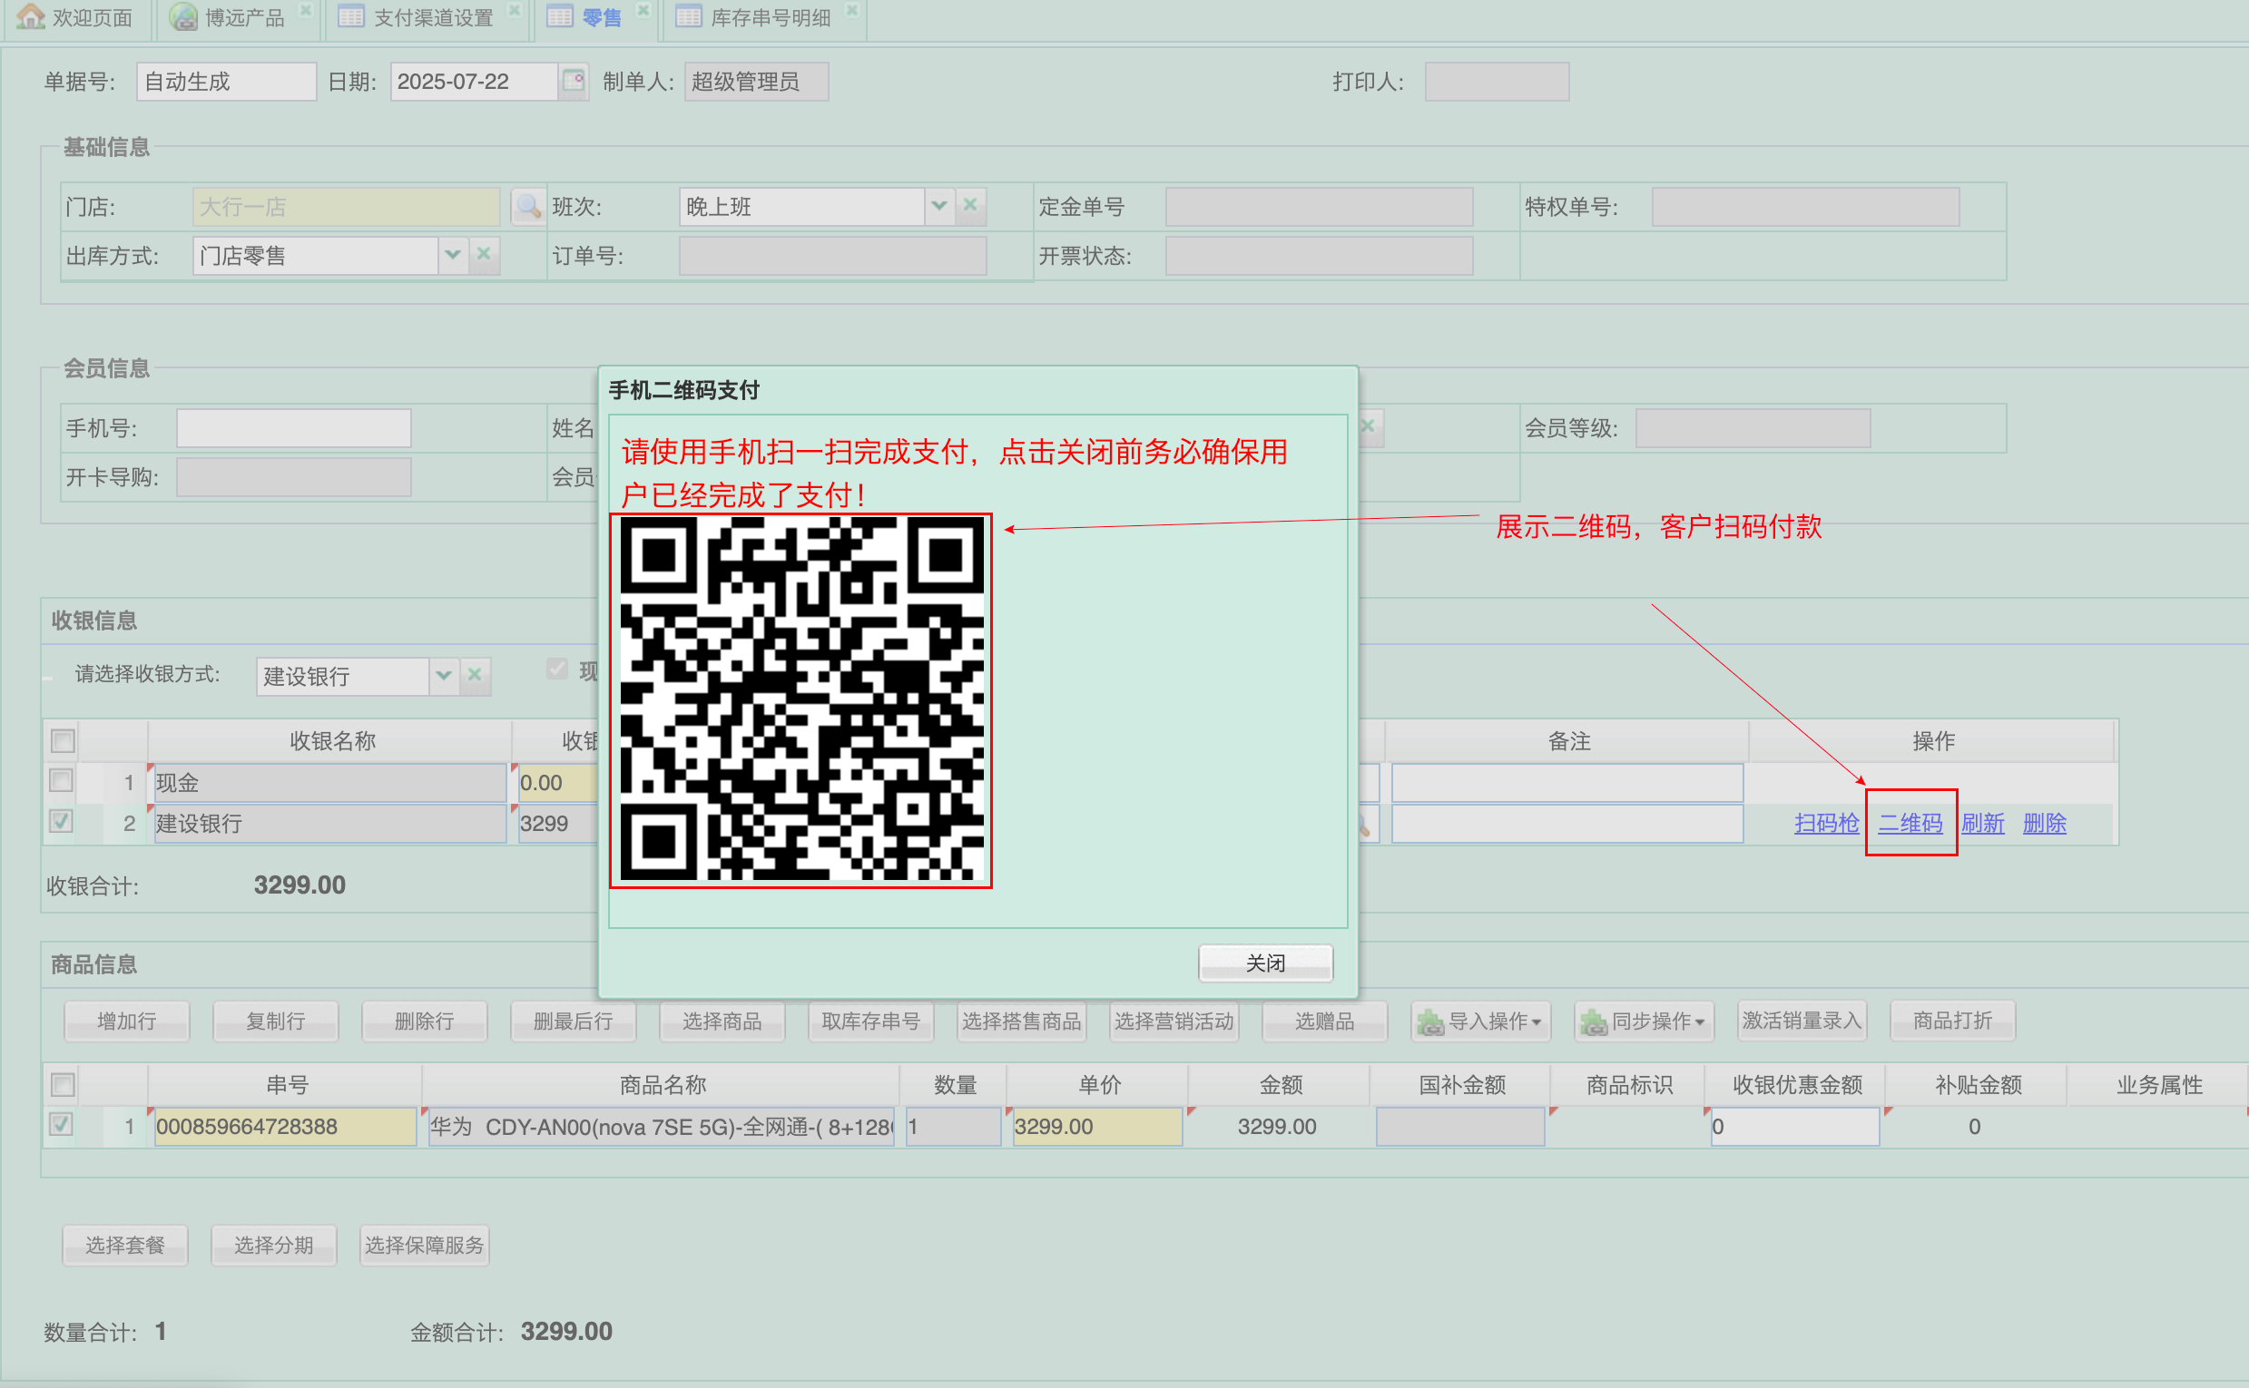Click the 增加行 button
Screen dimensions: 2249x1388
[127, 1021]
